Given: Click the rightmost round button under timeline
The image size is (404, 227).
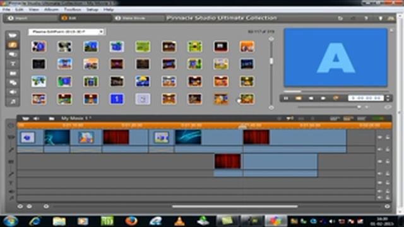Looking at the screenshot, I should coord(387,206).
